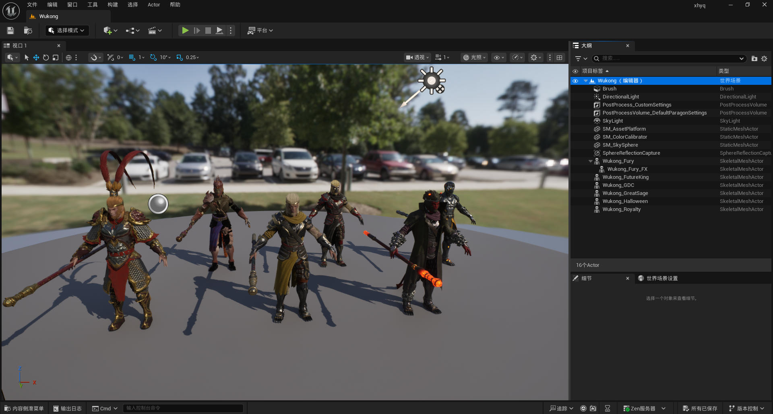This screenshot has width=773, height=414.
Task: Collapse the Wukong_Fury tree node
Action: click(591, 161)
